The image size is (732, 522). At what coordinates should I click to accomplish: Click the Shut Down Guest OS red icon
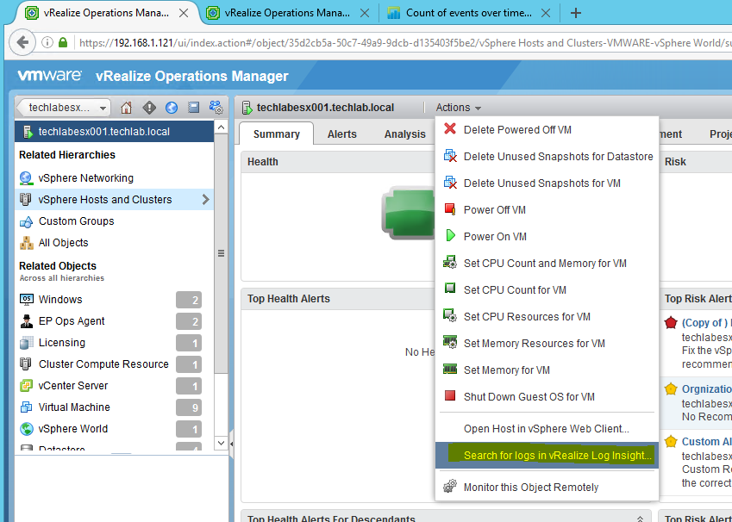click(450, 396)
